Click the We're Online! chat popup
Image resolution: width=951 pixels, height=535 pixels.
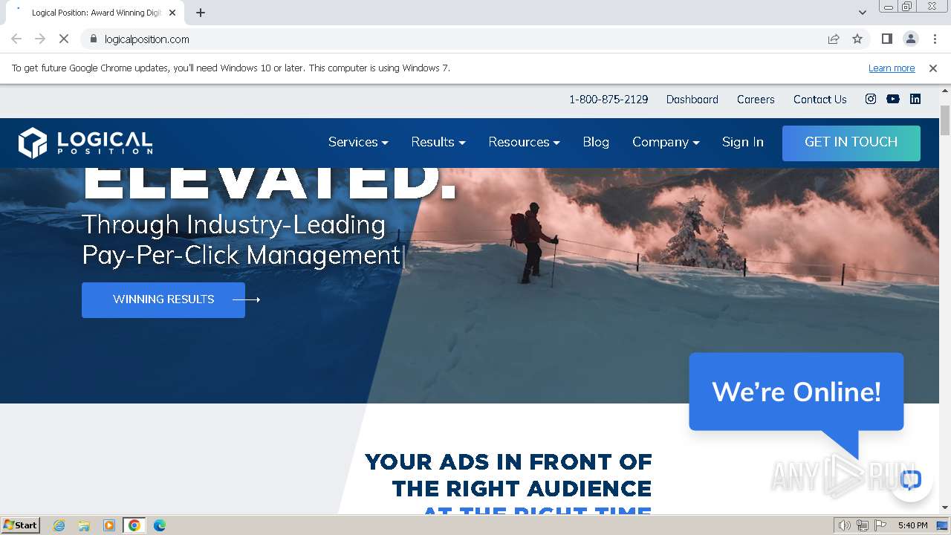click(x=796, y=392)
